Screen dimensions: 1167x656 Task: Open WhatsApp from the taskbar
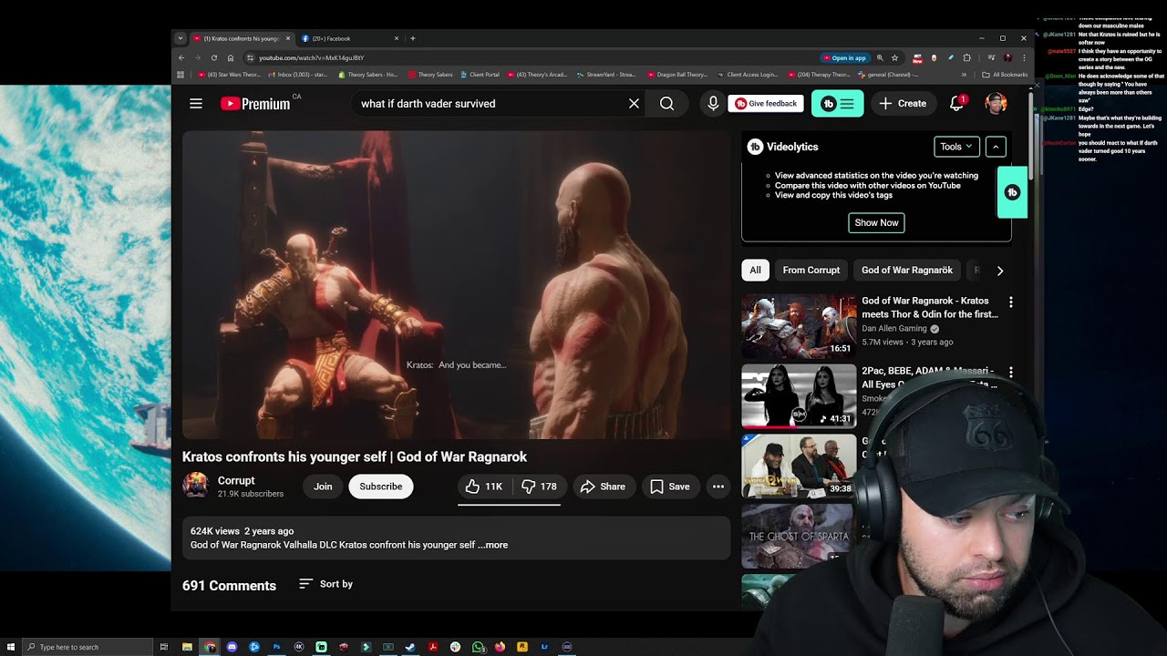coord(478,647)
